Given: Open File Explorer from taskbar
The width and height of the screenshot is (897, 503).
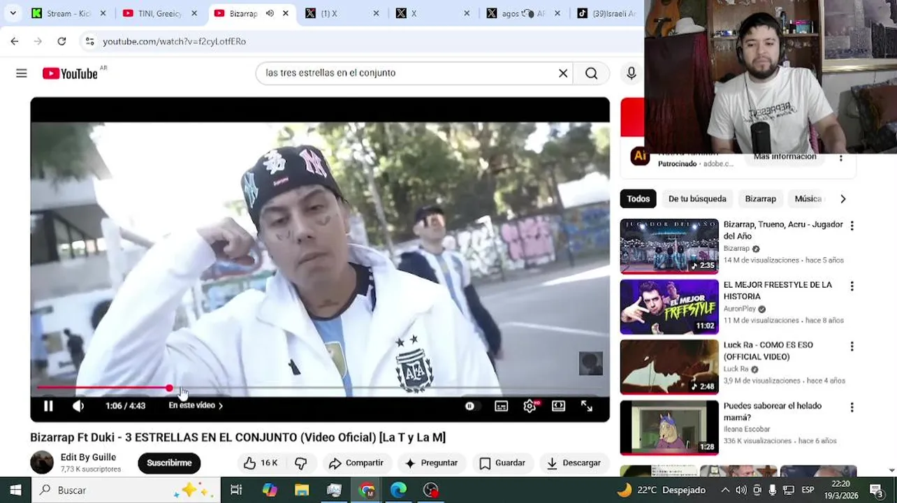Looking at the screenshot, I should (302, 490).
